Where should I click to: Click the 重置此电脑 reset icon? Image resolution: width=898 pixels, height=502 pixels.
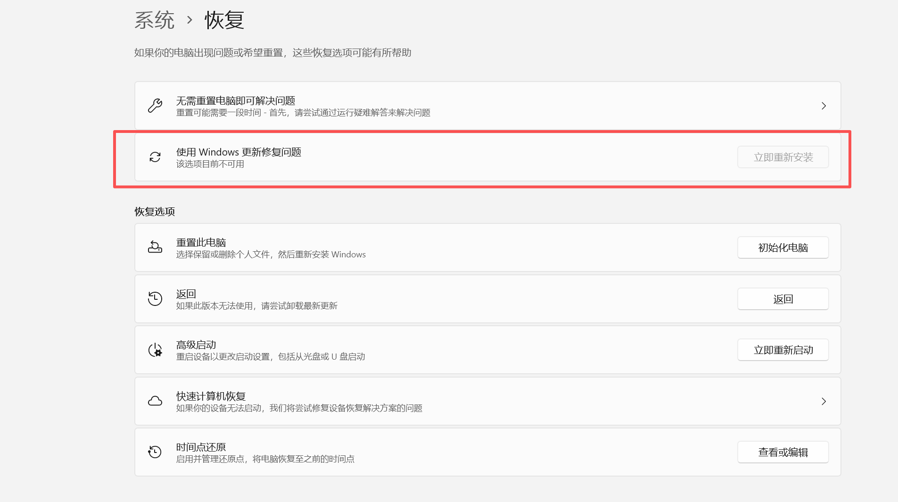pos(155,247)
